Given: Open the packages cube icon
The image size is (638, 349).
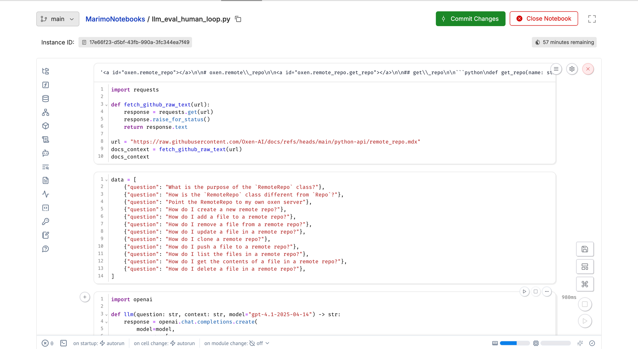Looking at the screenshot, I should pyautogui.click(x=46, y=126).
